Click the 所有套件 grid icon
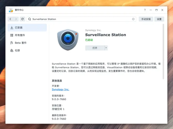Viewport: 173px width, 129px height. tap(12, 35)
